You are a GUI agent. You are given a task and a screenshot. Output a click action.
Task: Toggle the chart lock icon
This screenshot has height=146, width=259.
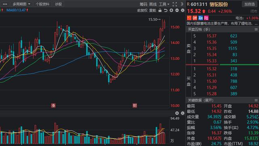pos(160,11)
